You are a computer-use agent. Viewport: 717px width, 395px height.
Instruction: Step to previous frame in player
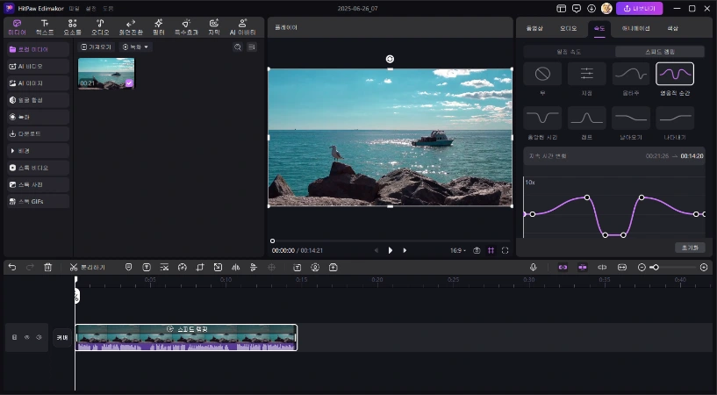[x=376, y=250]
